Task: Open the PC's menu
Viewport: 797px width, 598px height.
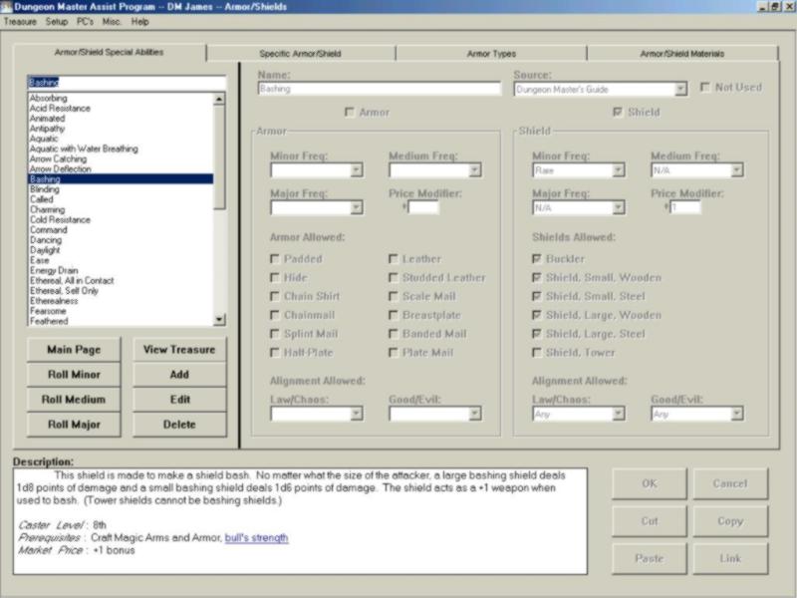Action: point(85,21)
